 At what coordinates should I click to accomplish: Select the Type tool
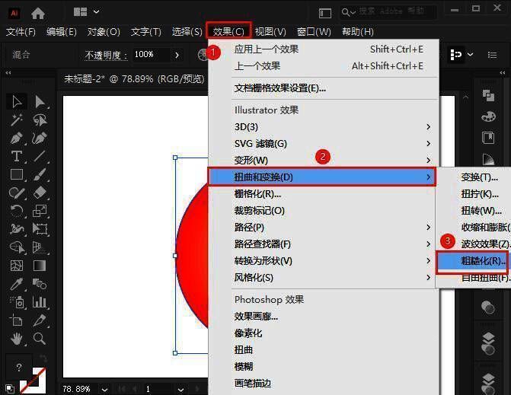coord(16,156)
